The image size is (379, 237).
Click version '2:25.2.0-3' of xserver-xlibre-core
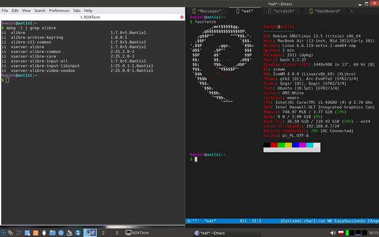(x=123, y=56)
